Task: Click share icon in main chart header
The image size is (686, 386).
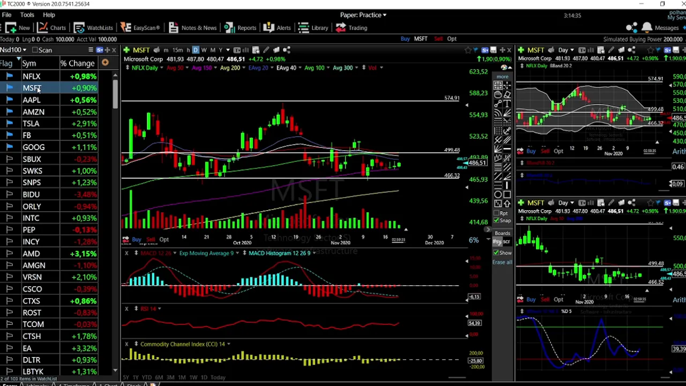Action: coord(287,50)
